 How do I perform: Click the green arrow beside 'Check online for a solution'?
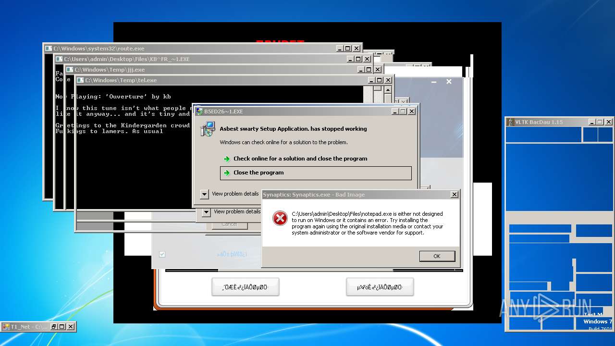[227, 159]
